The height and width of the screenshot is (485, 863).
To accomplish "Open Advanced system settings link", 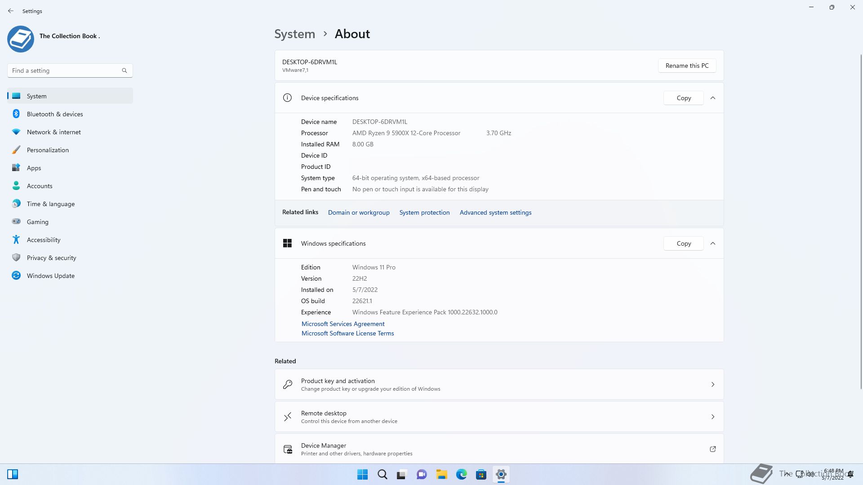I will [x=495, y=212].
